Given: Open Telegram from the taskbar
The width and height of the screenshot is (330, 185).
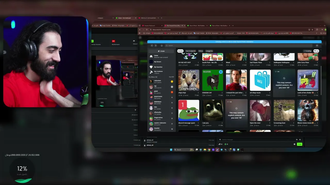Looking at the screenshot, I should (221, 150).
